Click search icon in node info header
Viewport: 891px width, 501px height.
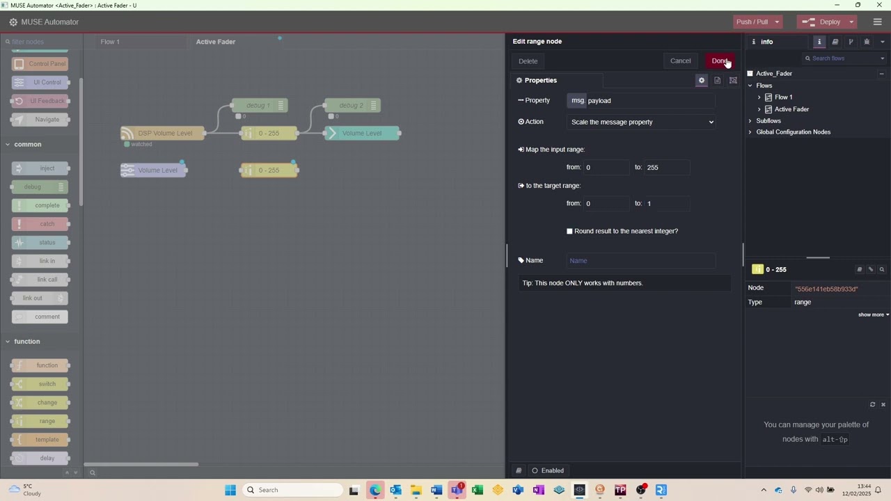point(881,269)
